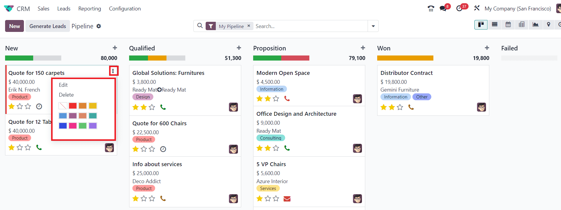Set the third priority star on Global Solutions: Furnitures
The height and width of the screenshot is (210, 561).
tap(152, 107)
